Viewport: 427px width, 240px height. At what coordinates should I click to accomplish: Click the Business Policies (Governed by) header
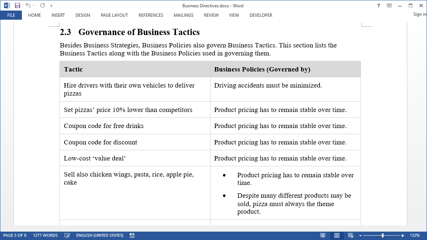point(285,69)
